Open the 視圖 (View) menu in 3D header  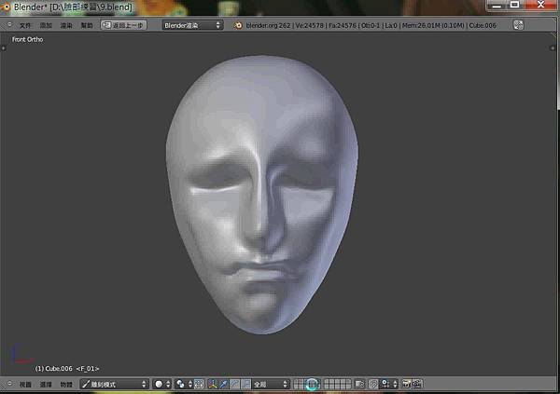[x=25, y=384]
